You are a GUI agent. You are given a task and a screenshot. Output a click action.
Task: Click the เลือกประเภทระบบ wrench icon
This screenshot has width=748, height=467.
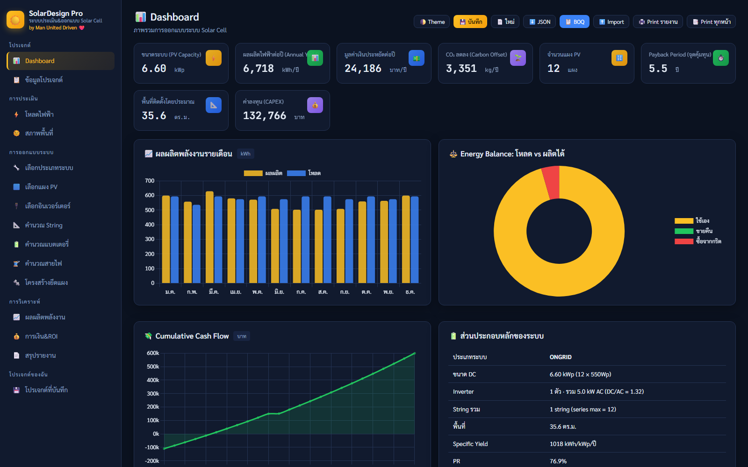point(16,168)
